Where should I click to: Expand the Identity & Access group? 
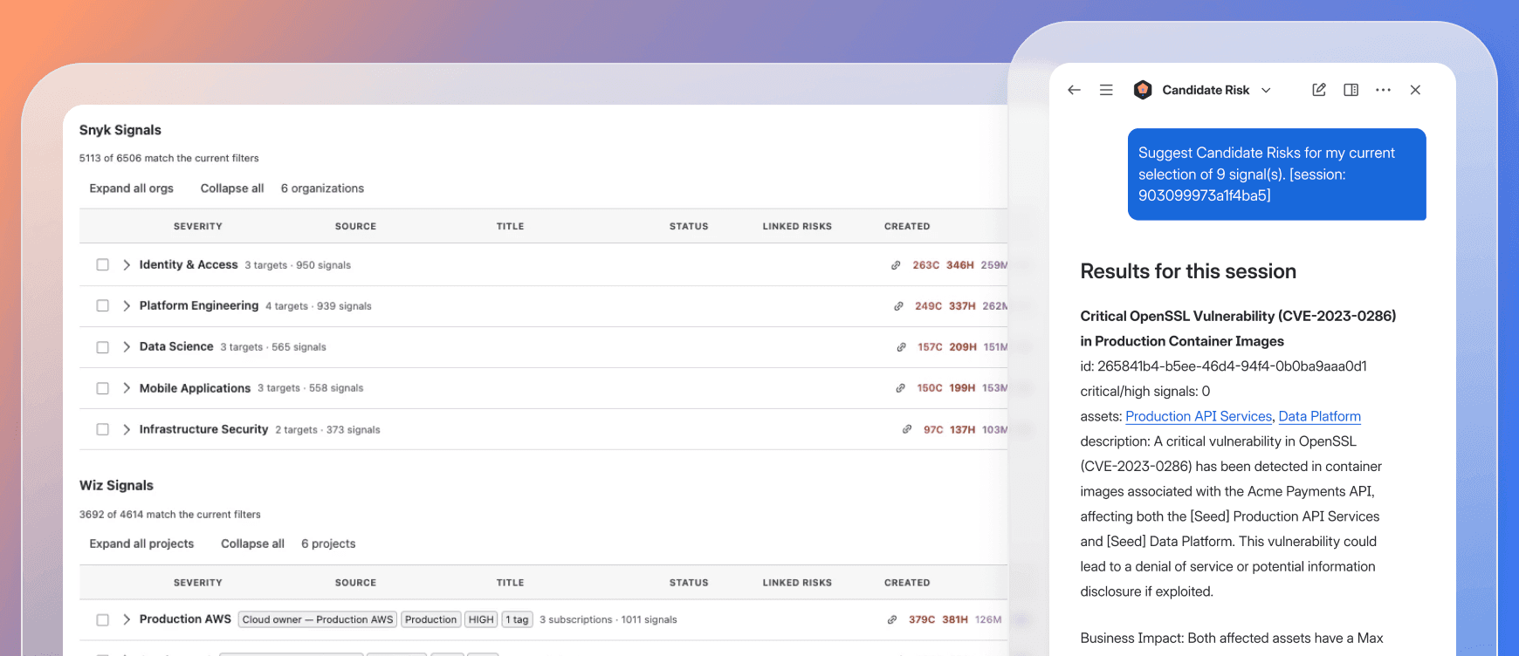pyautogui.click(x=127, y=264)
